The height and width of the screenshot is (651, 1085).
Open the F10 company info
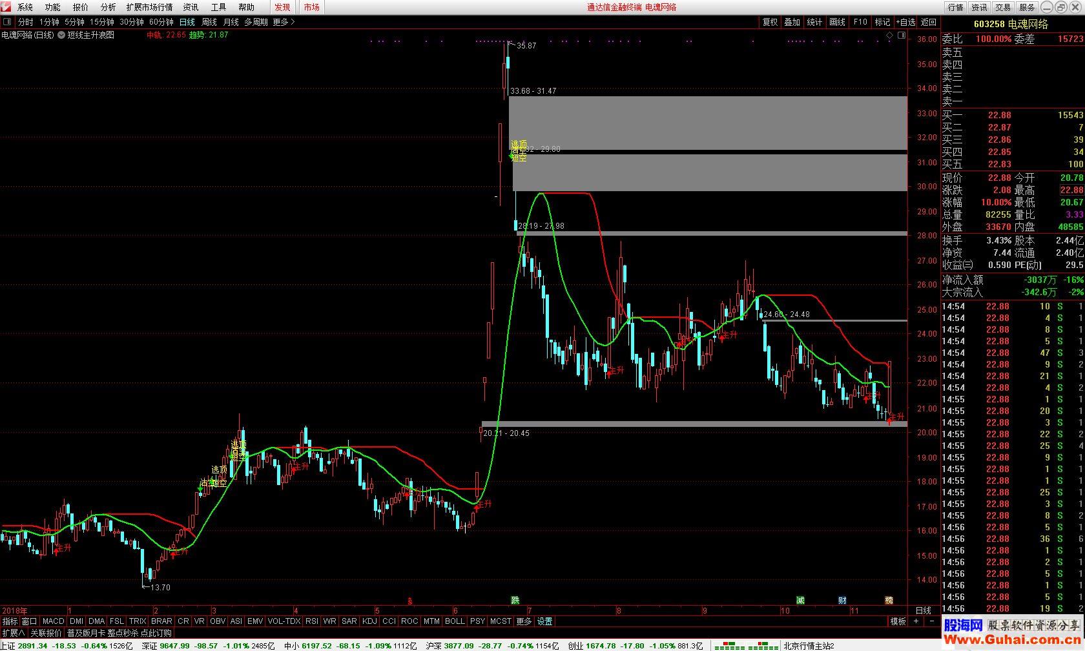click(860, 22)
